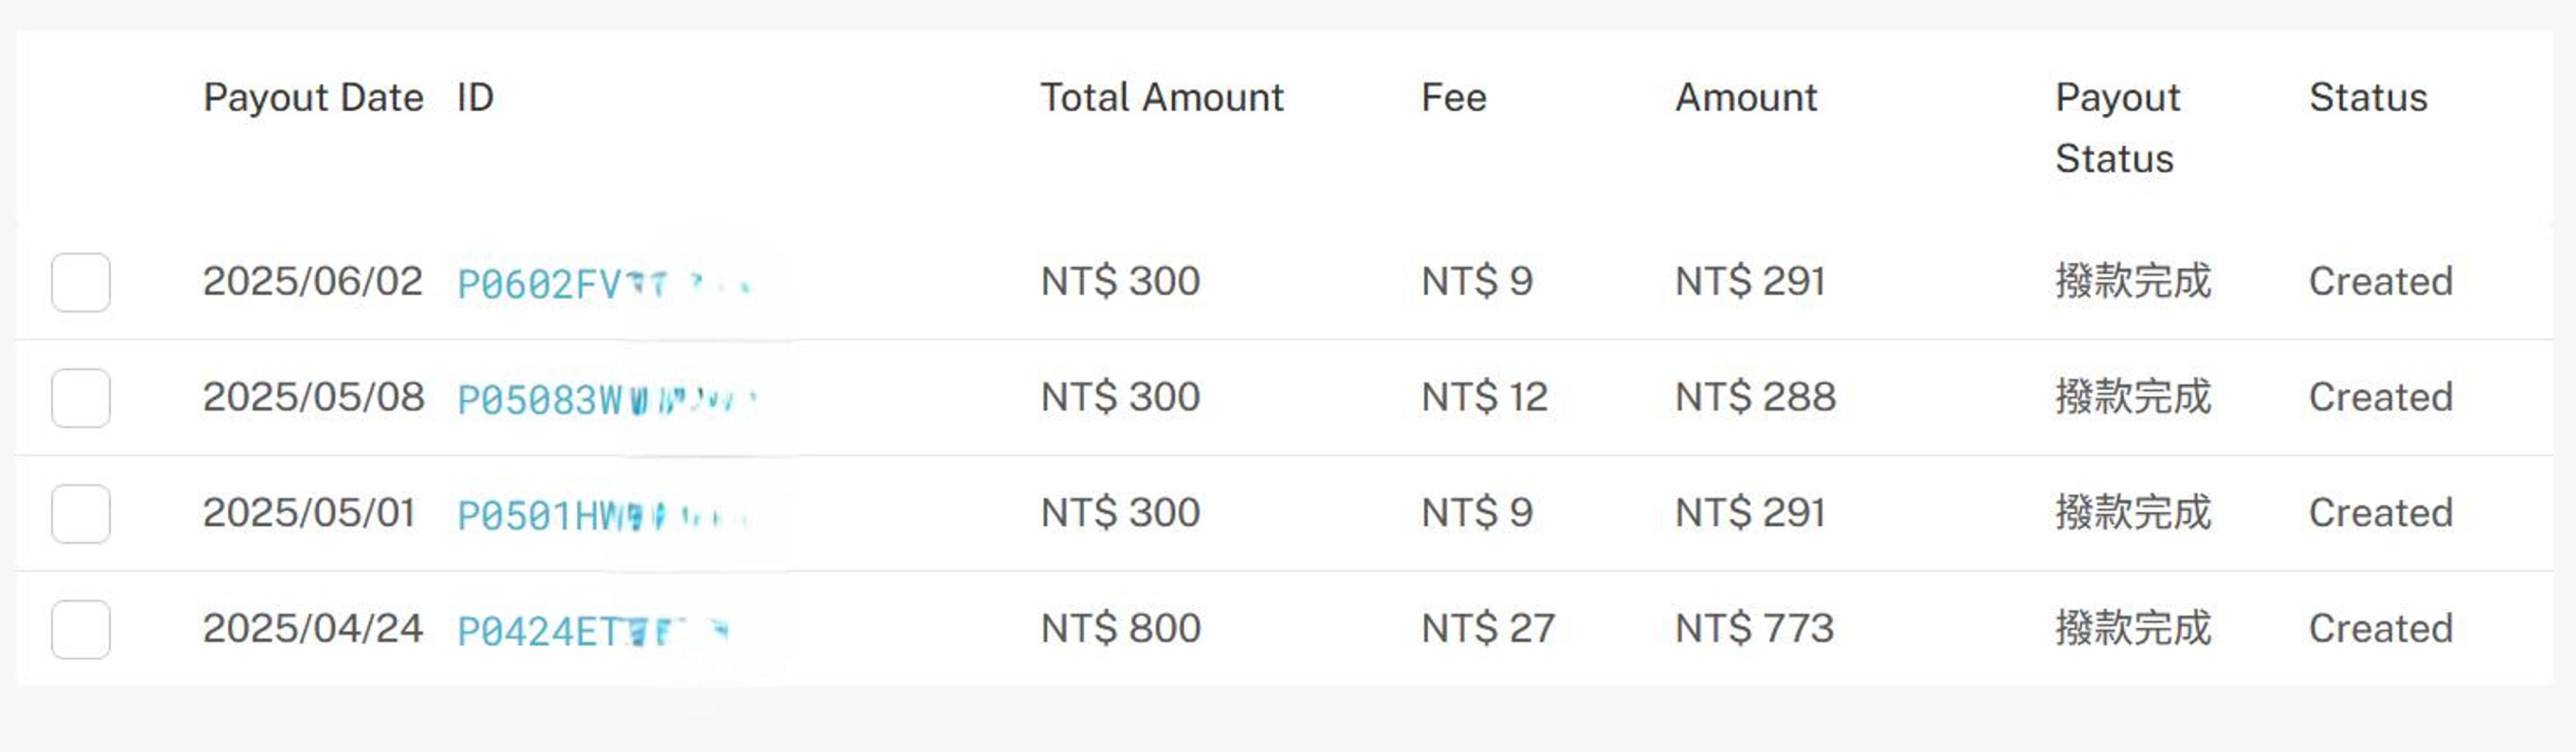Click the Payout Date column header

click(313, 98)
